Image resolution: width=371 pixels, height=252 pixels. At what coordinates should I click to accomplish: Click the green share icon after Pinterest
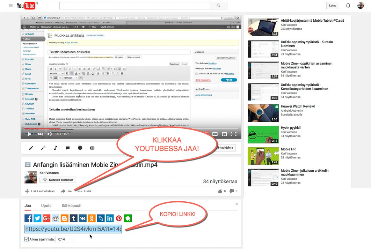click(128, 218)
